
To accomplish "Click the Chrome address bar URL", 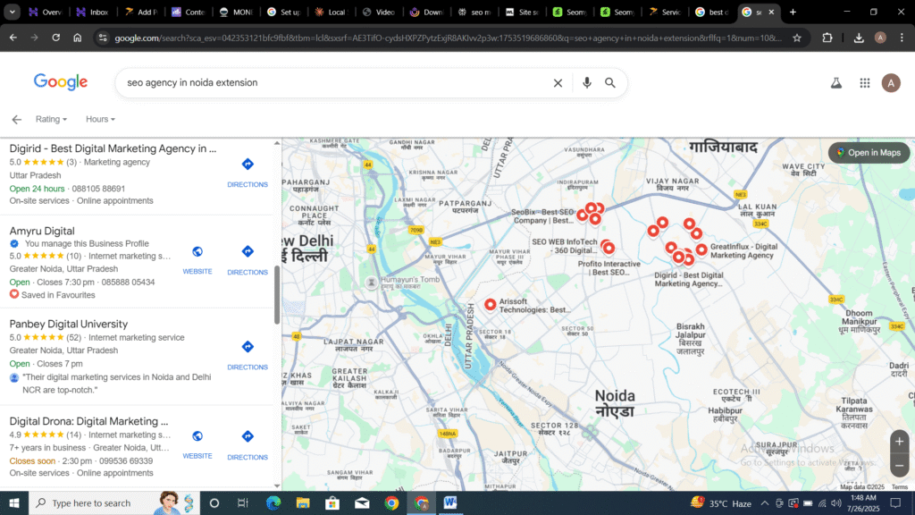I will coord(449,38).
